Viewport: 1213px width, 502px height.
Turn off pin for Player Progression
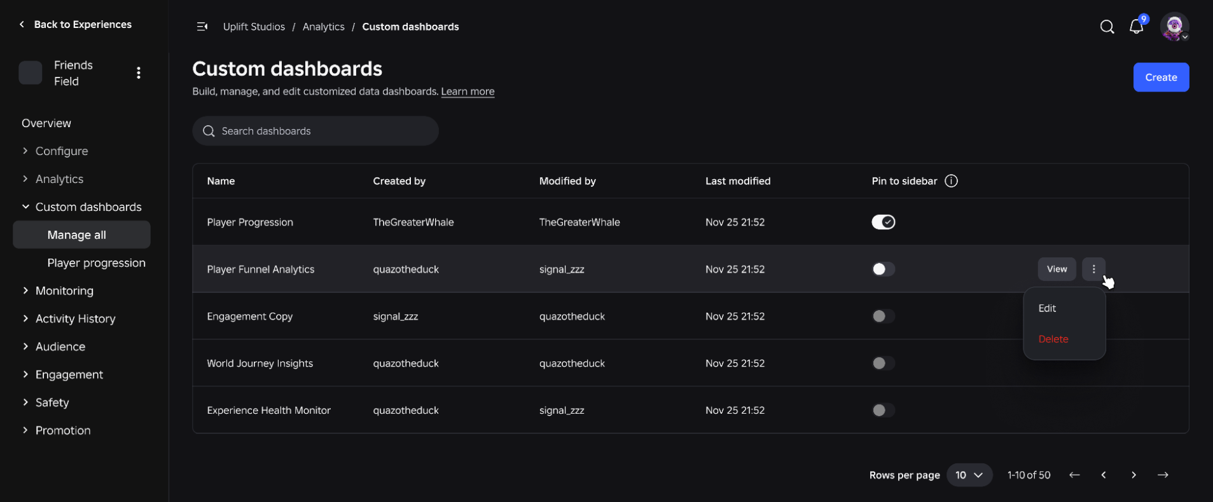883,222
